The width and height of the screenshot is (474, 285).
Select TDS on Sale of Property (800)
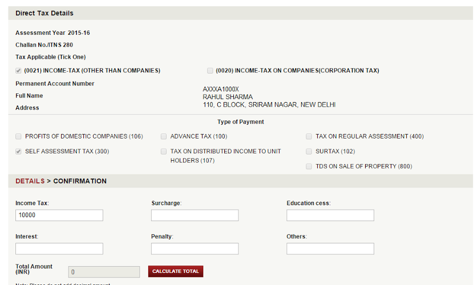pyautogui.click(x=309, y=166)
